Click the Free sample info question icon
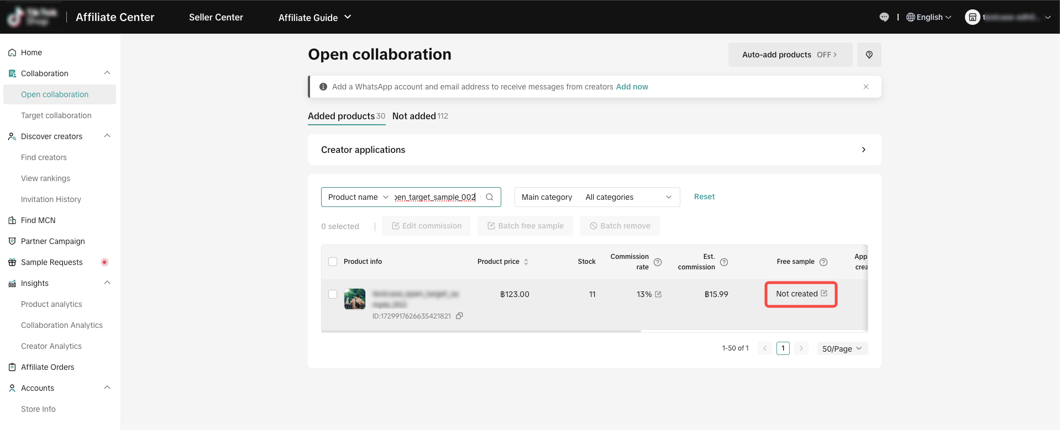This screenshot has height=430, width=1060. pos(823,262)
